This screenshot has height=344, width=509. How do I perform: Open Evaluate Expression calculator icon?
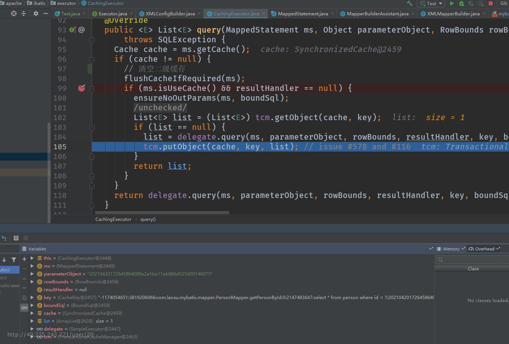point(16,238)
